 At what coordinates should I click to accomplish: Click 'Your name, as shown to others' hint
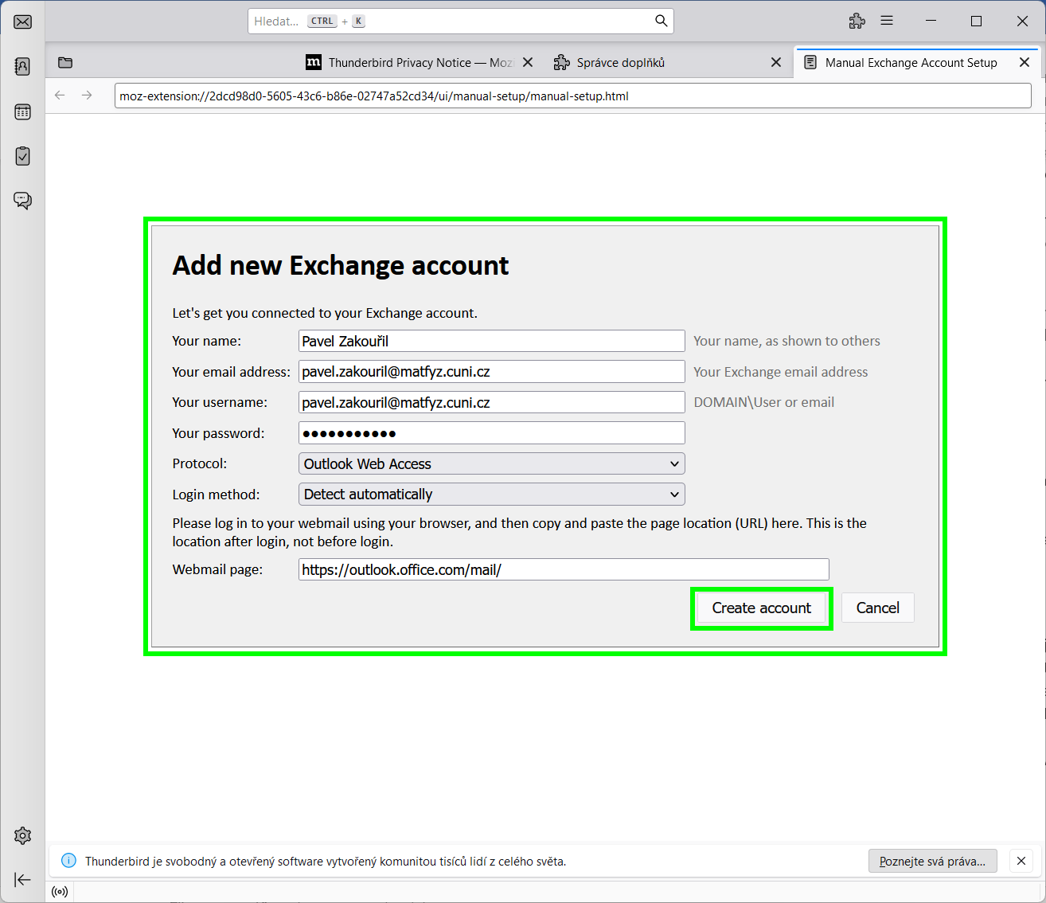pos(787,341)
